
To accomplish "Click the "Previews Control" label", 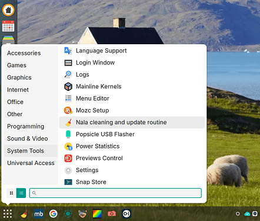I will (99, 159).
